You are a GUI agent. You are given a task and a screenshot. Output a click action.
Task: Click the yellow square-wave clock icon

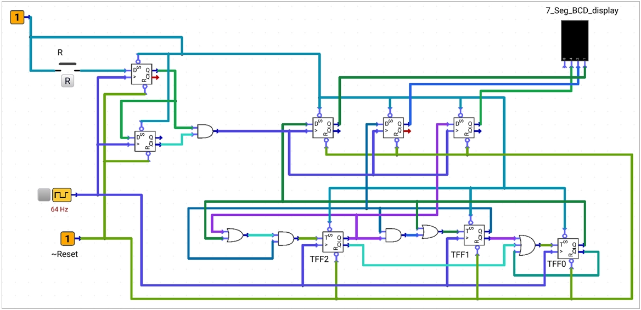61,195
